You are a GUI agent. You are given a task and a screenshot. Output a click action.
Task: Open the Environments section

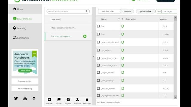coord(25,18)
